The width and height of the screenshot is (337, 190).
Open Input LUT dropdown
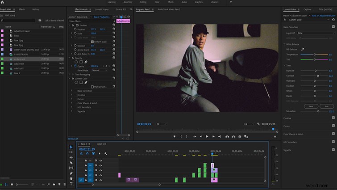[316, 33]
